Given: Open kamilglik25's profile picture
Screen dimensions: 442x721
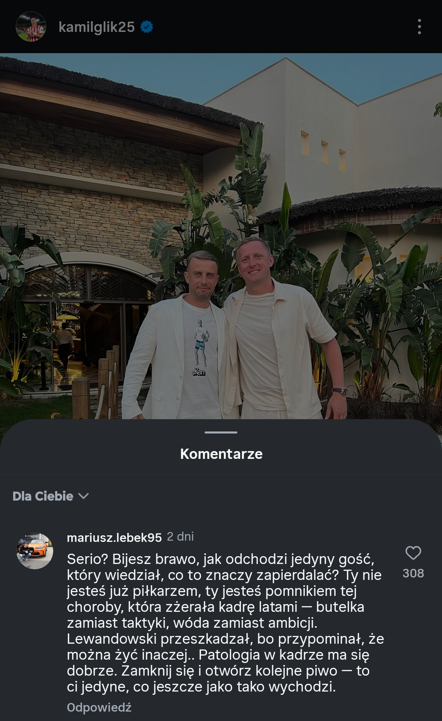Looking at the screenshot, I should (x=31, y=27).
